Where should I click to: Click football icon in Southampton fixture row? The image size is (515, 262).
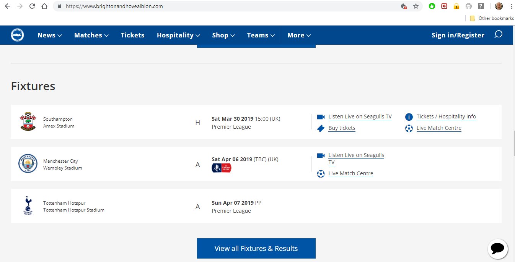pos(409,128)
